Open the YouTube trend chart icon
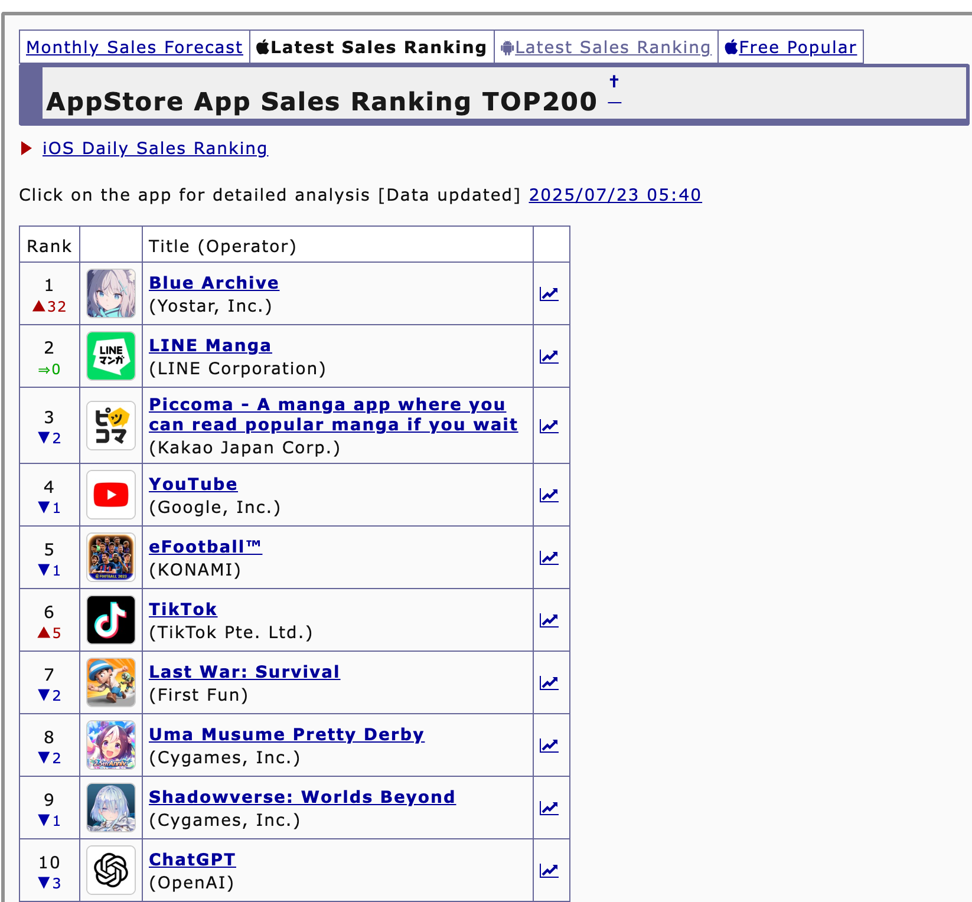The width and height of the screenshot is (972, 902). pyautogui.click(x=549, y=495)
